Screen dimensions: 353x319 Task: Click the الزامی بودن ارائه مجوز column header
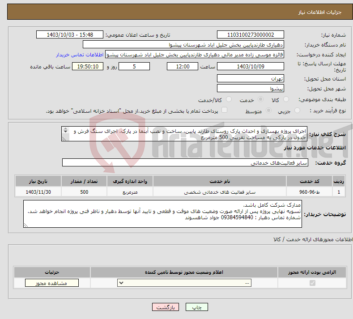click(312, 272)
